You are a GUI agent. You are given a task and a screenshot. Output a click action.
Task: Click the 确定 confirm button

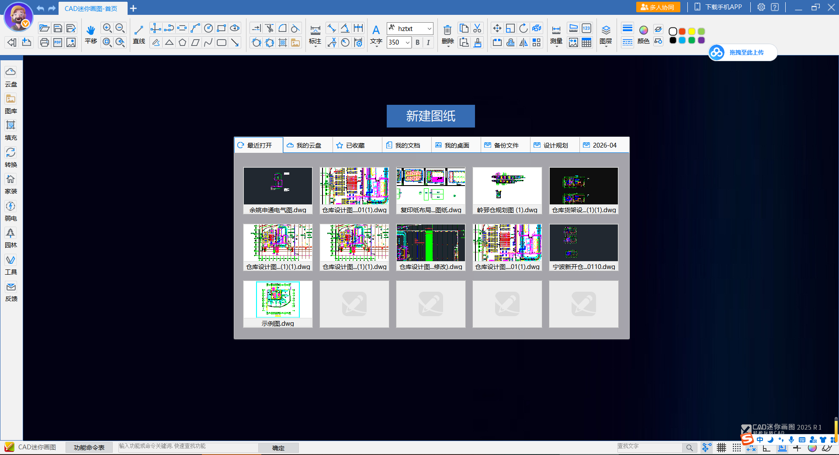(278, 448)
